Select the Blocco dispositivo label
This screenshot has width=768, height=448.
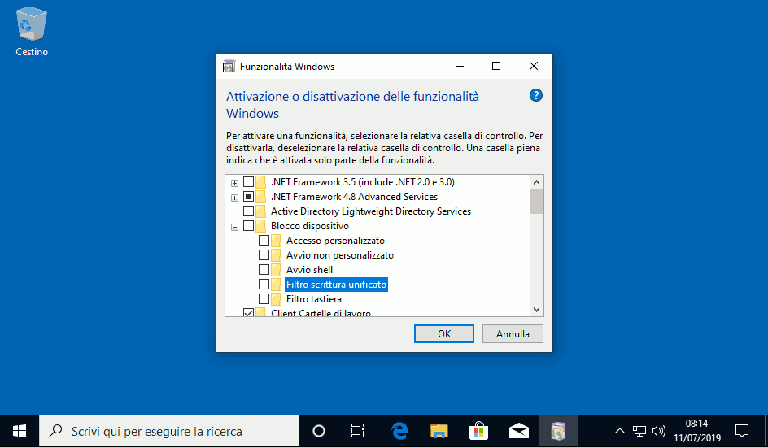tap(309, 226)
